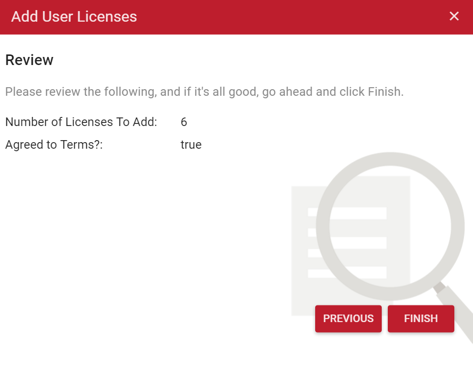Click the 'Number of Licenses To Add:' label
This screenshot has width=473, height=374.
coord(81,122)
